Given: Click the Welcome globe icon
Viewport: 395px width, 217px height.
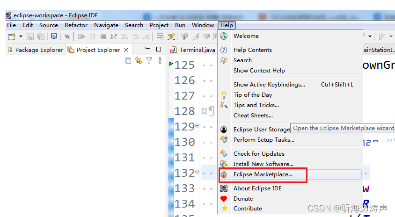Looking at the screenshot, I should pos(224,36).
